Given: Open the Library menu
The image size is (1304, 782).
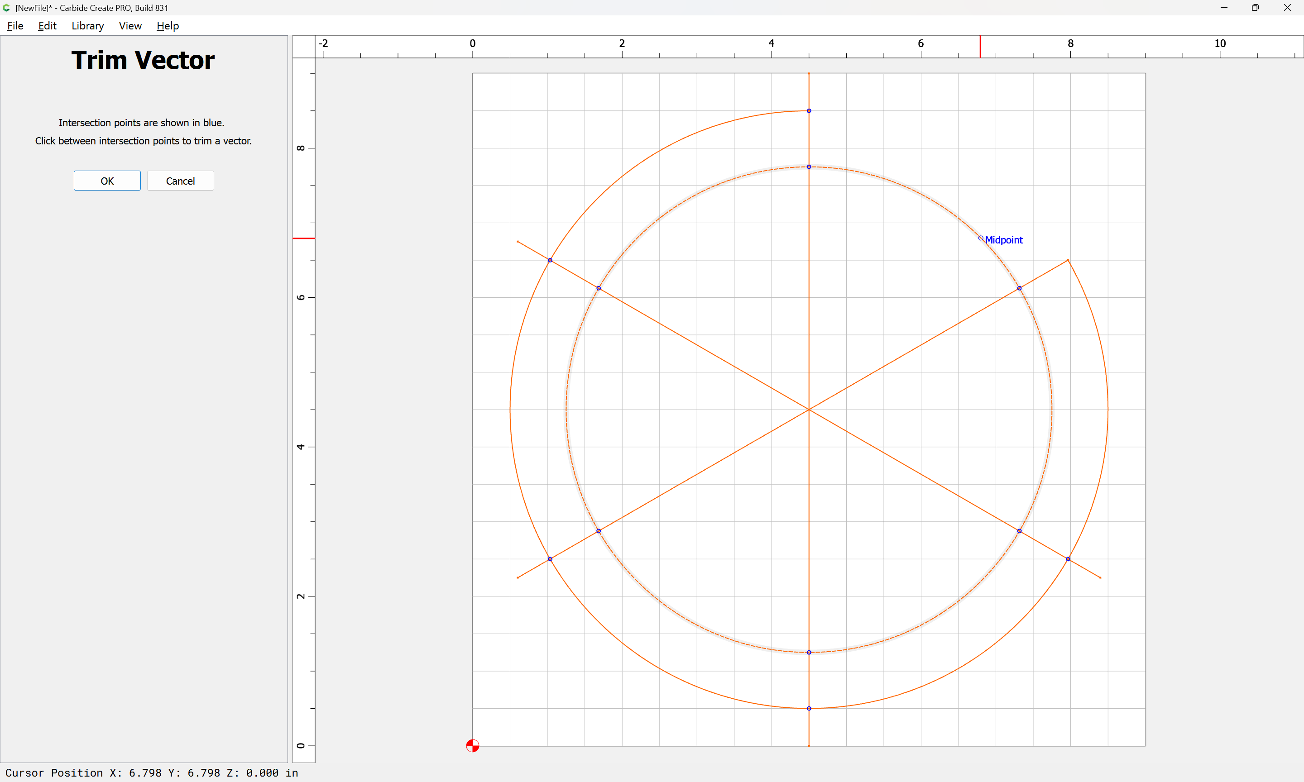Looking at the screenshot, I should [x=87, y=26].
